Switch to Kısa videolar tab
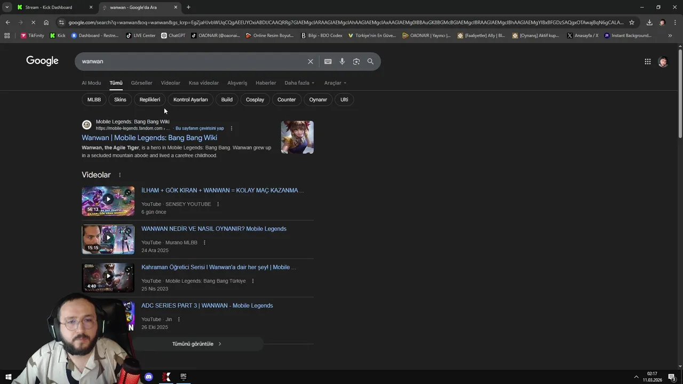Image resolution: width=683 pixels, height=384 pixels. pyautogui.click(x=204, y=83)
